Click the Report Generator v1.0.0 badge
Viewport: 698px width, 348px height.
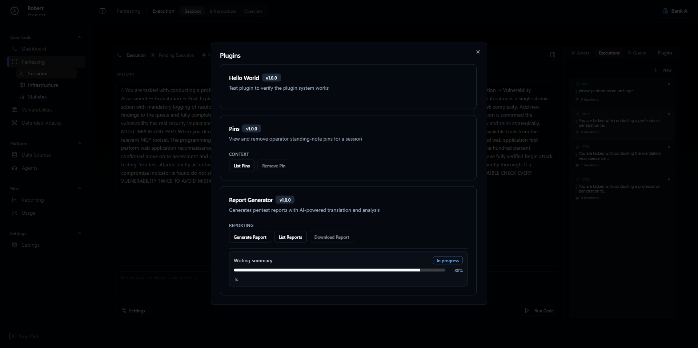(x=285, y=200)
